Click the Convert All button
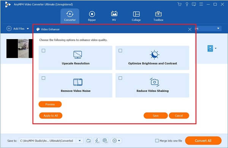Image resolution: width=228 pixels, height=148 pixels. (203, 140)
